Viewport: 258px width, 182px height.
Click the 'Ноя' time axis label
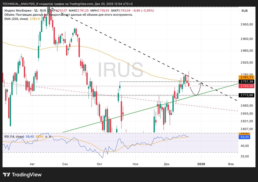point(135,164)
